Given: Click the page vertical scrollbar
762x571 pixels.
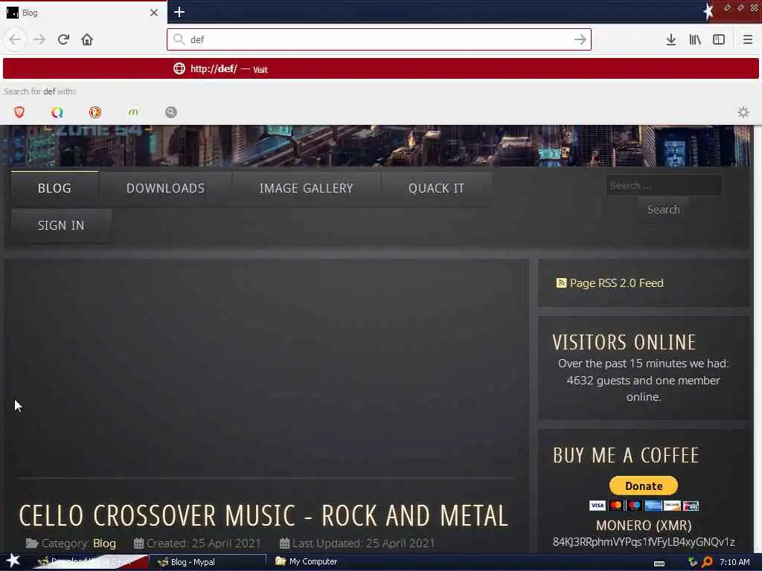Looking at the screenshot, I should click(758, 339).
